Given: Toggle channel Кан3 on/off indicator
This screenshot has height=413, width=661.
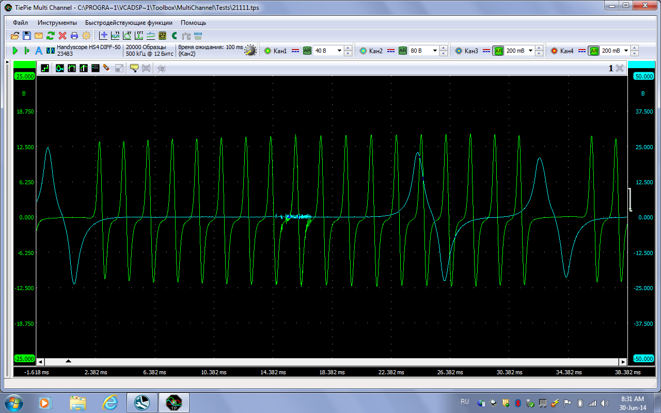Looking at the screenshot, I should pos(459,51).
